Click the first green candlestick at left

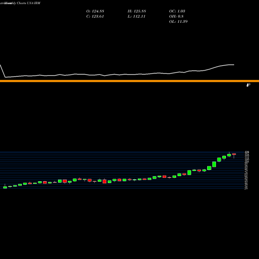click(5, 188)
